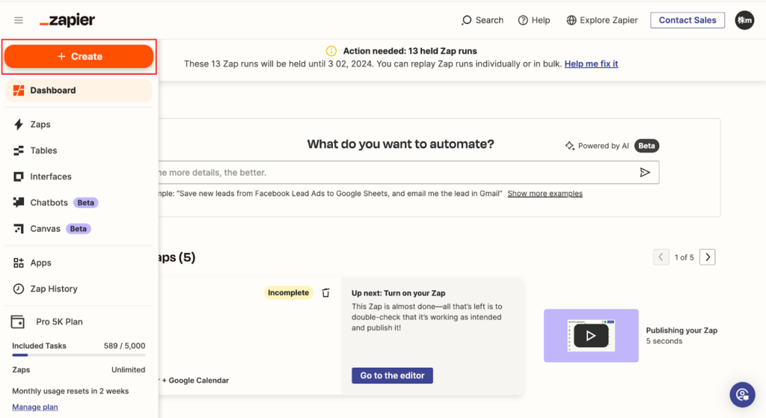Image resolution: width=766 pixels, height=418 pixels.
Task: Click the Beta badge next to Powered by AI
Action: pos(646,146)
